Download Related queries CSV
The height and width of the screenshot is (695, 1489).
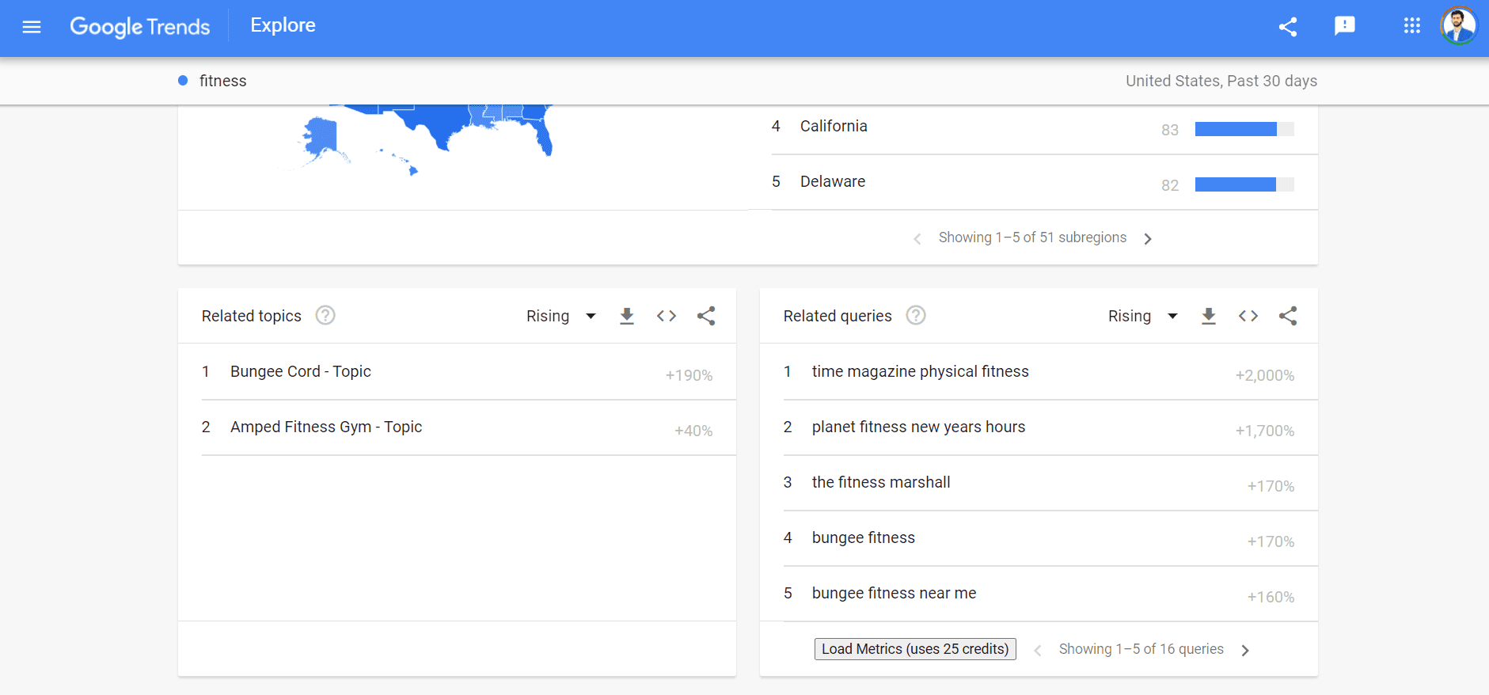point(1209,316)
